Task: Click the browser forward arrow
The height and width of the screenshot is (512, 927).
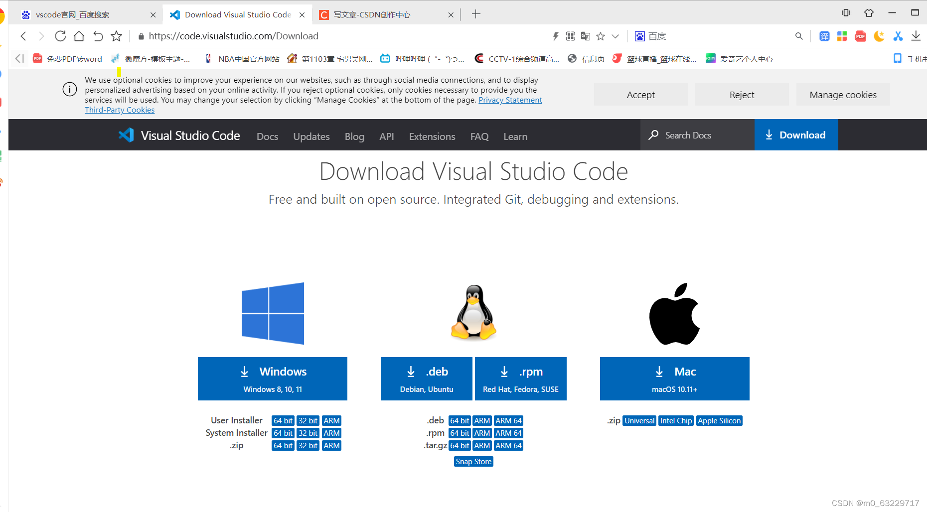Action: (41, 36)
